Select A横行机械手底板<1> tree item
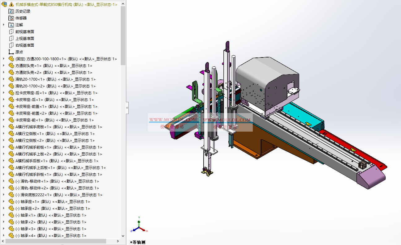The width and height of the screenshot is (401, 245). (x=58, y=127)
